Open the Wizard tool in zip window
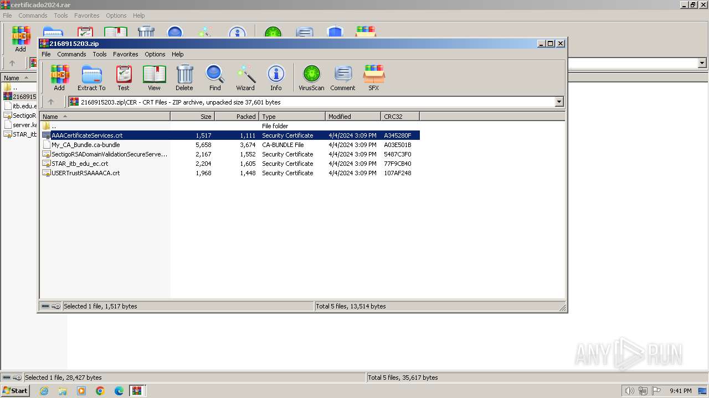 pos(245,77)
